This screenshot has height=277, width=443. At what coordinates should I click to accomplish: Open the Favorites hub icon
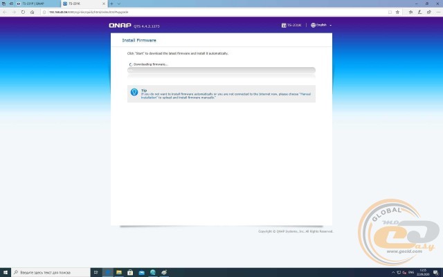(x=410, y=12)
